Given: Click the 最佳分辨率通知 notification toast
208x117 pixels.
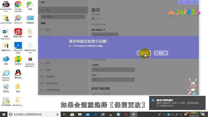Looking at the screenshot, I should tap(177, 103).
